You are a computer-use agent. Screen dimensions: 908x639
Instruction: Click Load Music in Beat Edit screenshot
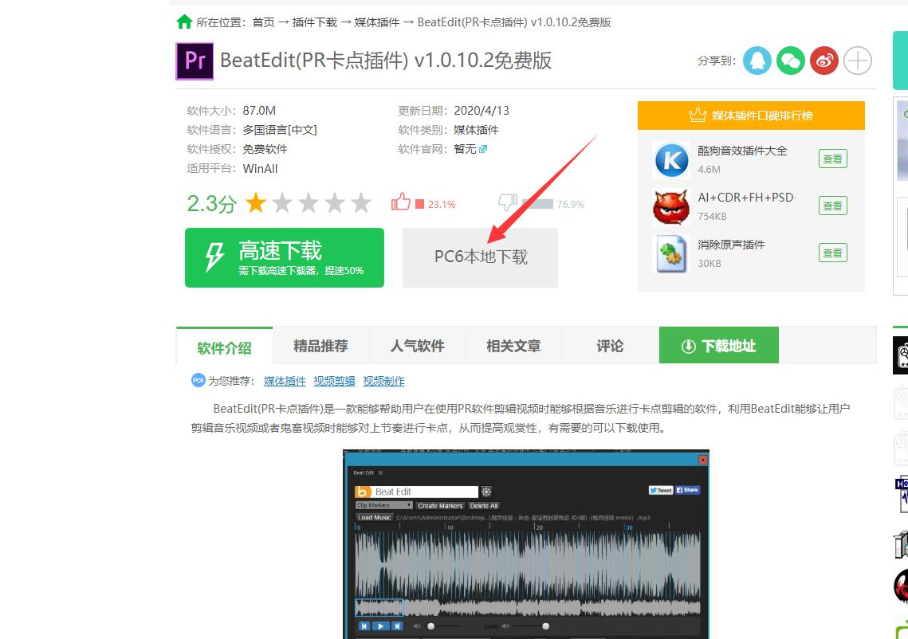(375, 517)
